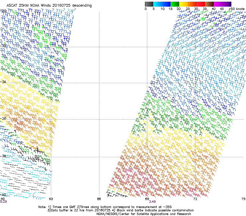Click the '25' label under the color bar
The height and width of the screenshot is (216, 246).
188,9
